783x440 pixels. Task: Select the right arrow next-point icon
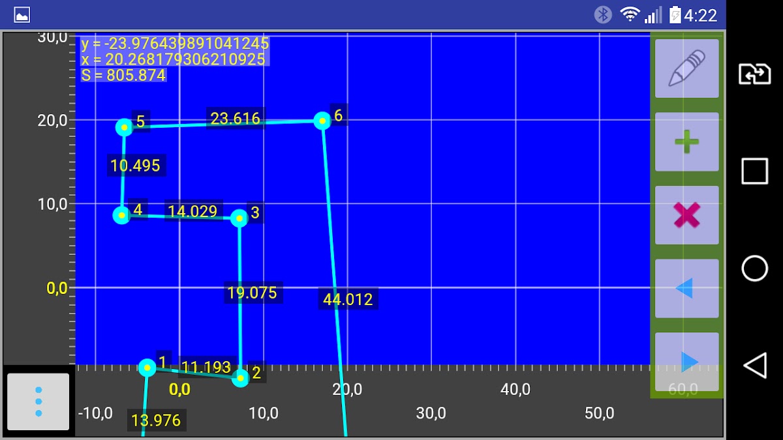(686, 361)
